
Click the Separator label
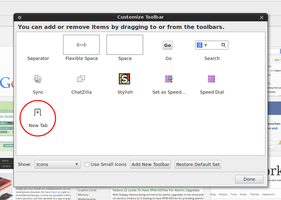click(x=38, y=59)
